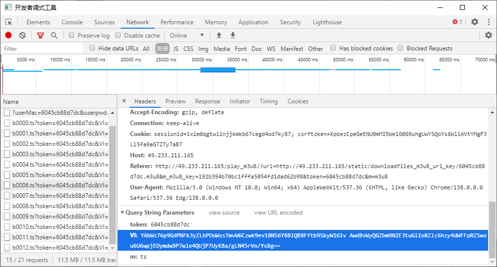Click the inspect element picker icon
The image size is (497, 267).
pos(9,22)
